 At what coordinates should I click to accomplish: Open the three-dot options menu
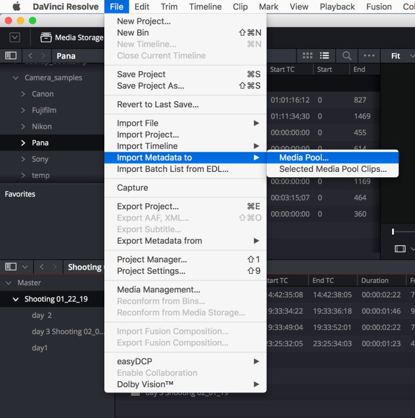(x=369, y=56)
